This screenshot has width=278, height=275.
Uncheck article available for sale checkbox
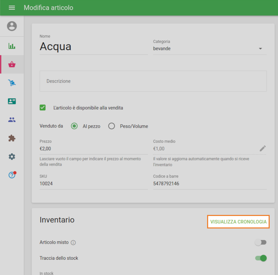[43, 108]
